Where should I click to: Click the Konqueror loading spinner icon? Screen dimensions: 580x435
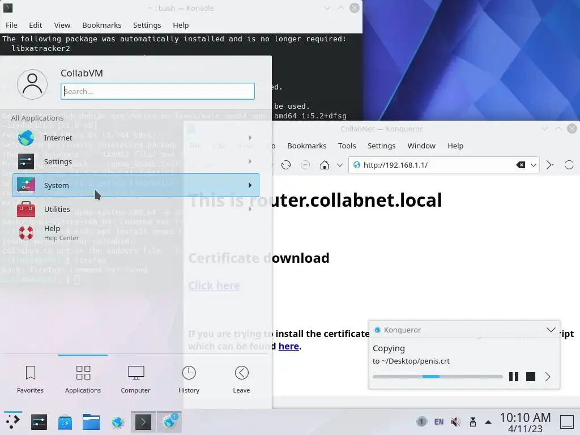pos(569,165)
